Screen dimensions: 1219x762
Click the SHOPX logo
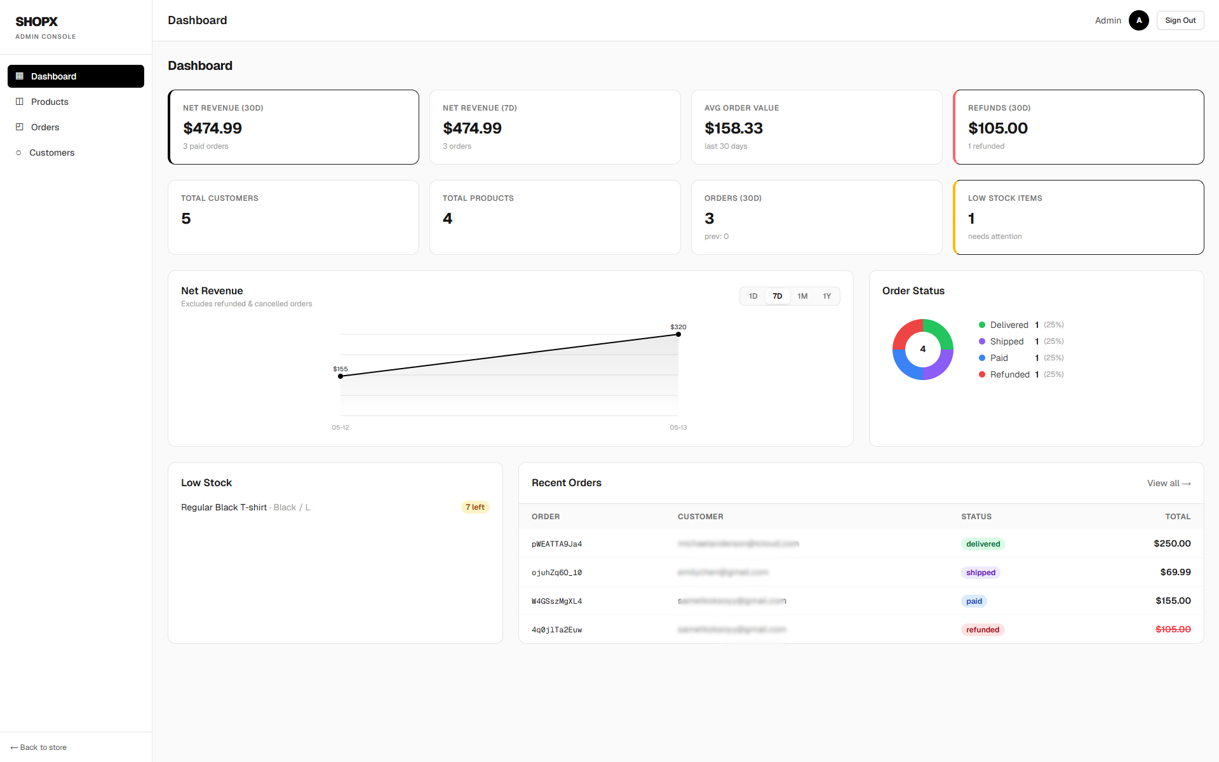(x=37, y=22)
